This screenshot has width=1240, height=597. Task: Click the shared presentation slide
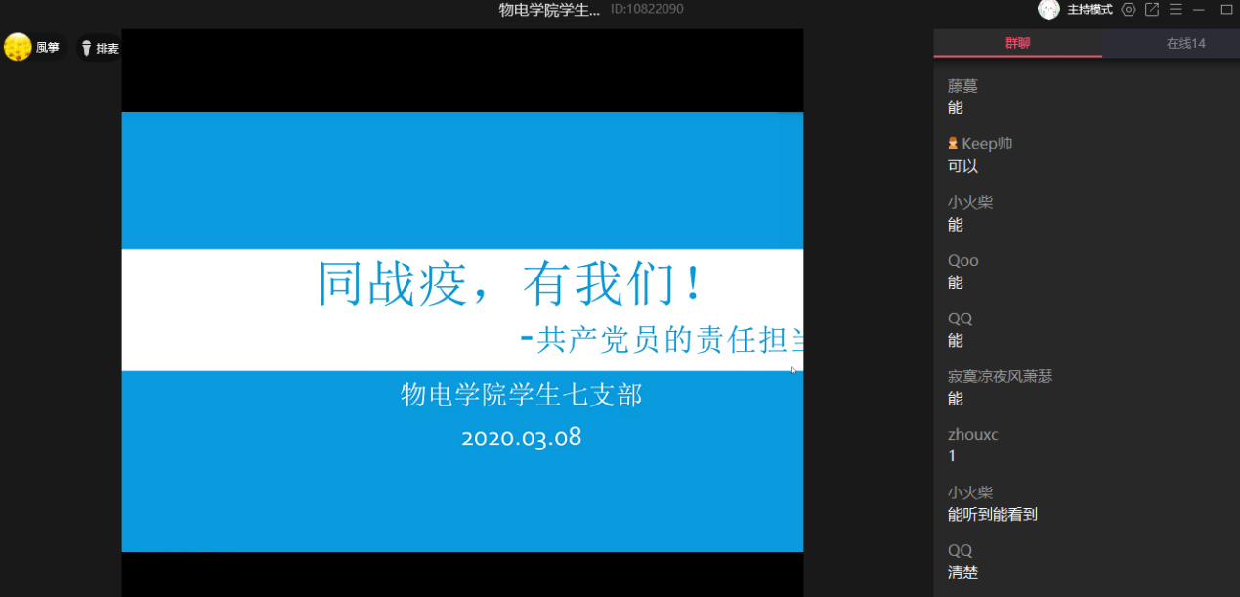pos(462,332)
